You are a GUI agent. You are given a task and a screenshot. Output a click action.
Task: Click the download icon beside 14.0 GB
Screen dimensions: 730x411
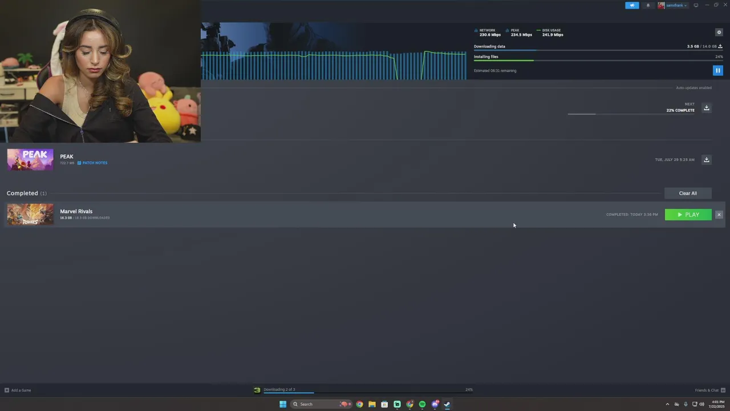[720, 46]
